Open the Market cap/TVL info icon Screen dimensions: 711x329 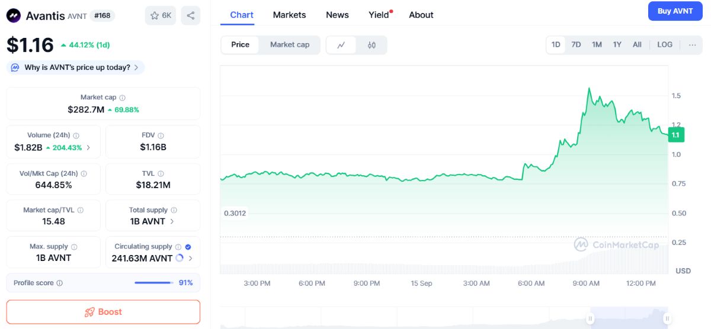pyautogui.click(x=80, y=210)
